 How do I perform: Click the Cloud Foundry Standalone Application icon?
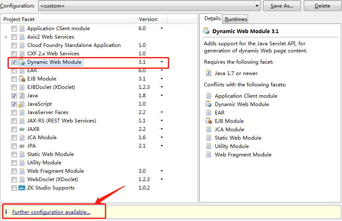pyautogui.click(x=22, y=45)
